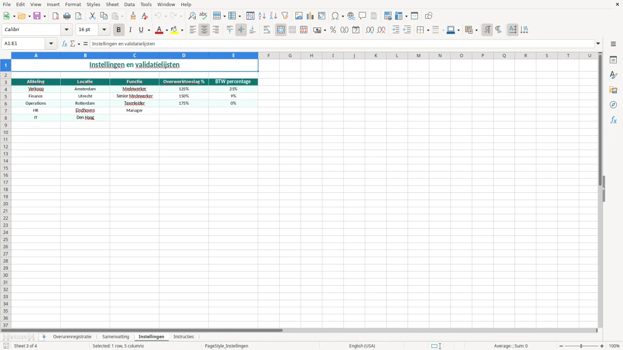The width and height of the screenshot is (623, 350).
Task: Click the Format as Date icon
Action: (356, 30)
